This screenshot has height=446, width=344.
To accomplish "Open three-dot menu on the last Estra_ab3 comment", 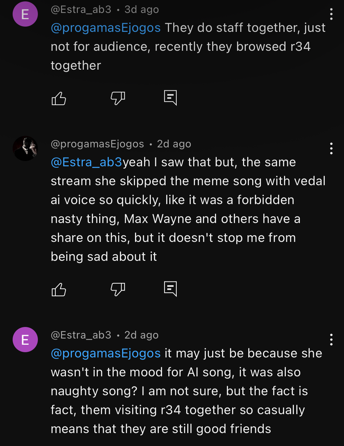I will tap(331, 340).
